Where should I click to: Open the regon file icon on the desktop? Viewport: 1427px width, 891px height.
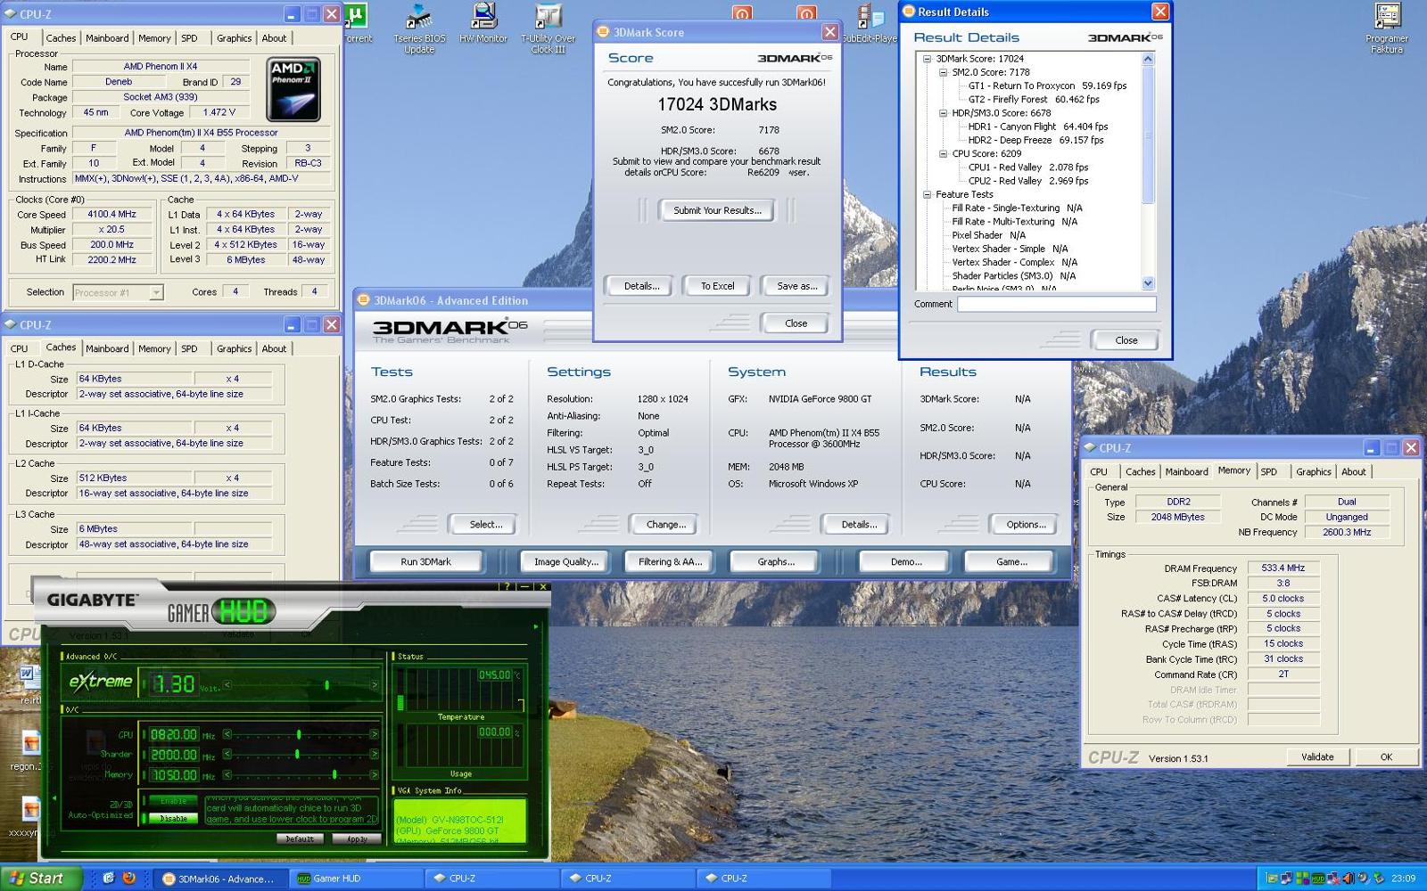(x=29, y=742)
